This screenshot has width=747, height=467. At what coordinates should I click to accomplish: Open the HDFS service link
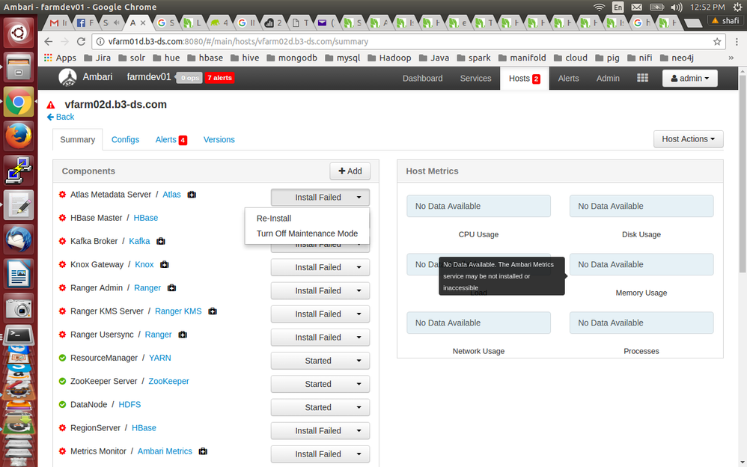(x=129, y=405)
